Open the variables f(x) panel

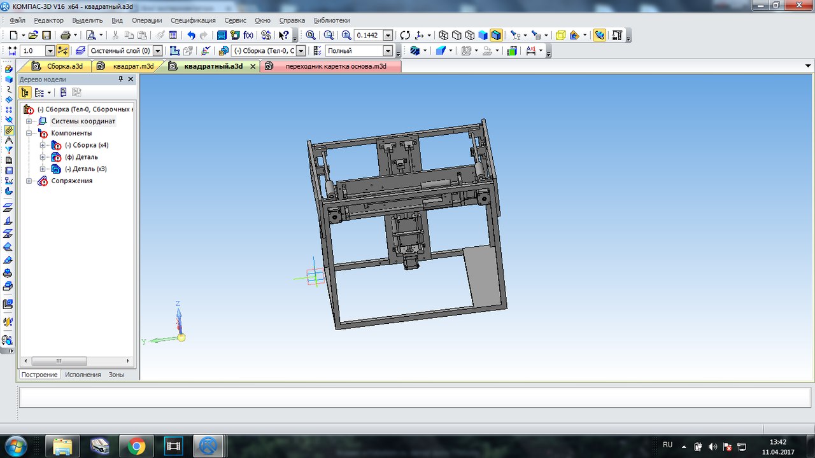[248, 36]
